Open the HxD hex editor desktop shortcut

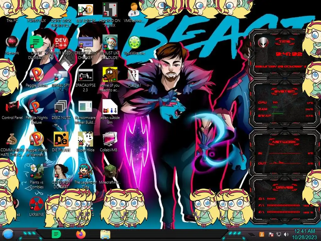(85, 10)
